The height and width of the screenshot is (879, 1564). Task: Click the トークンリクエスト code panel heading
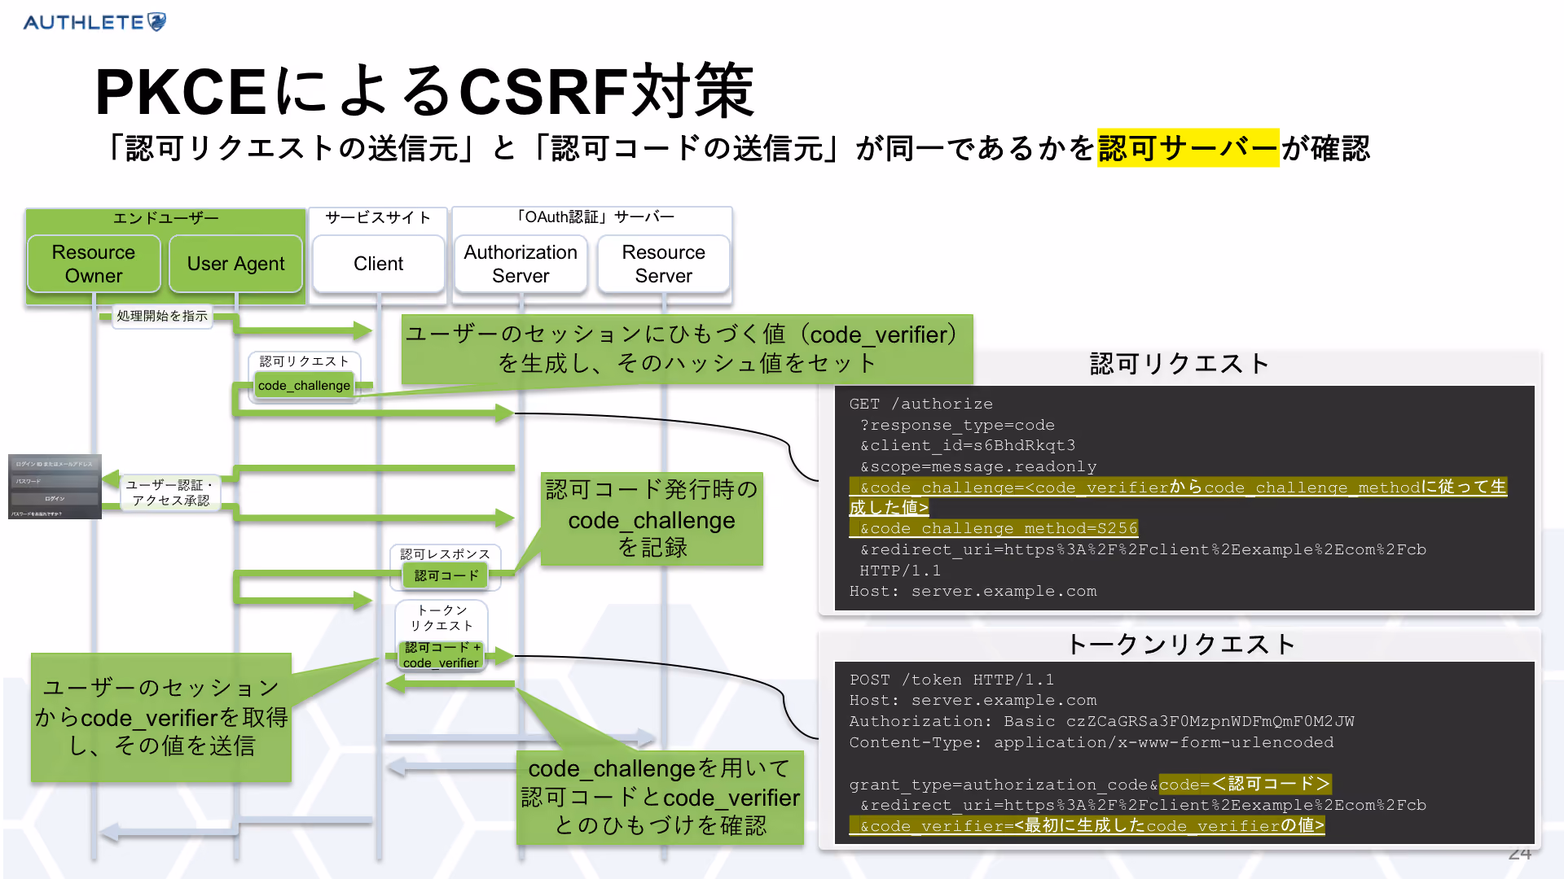[1180, 644]
